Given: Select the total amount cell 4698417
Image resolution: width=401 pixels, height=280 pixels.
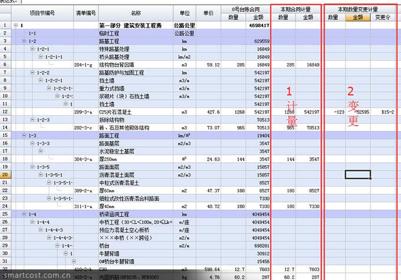Looking at the screenshot, I should tap(258, 25).
